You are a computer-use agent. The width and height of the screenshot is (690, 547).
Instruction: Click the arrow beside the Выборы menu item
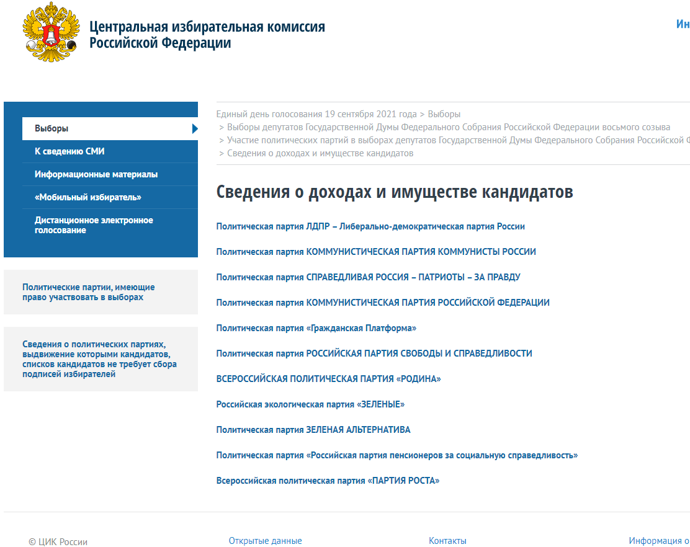(195, 128)
